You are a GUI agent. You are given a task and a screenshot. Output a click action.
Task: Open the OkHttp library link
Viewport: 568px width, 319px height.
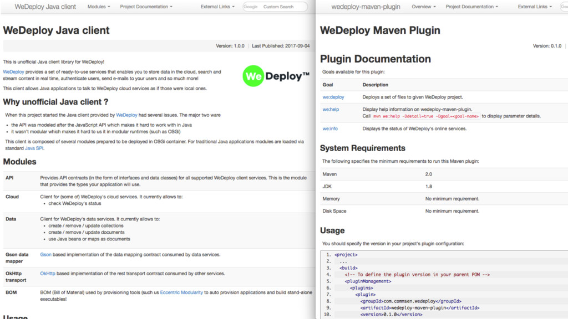tap(48, 274)
